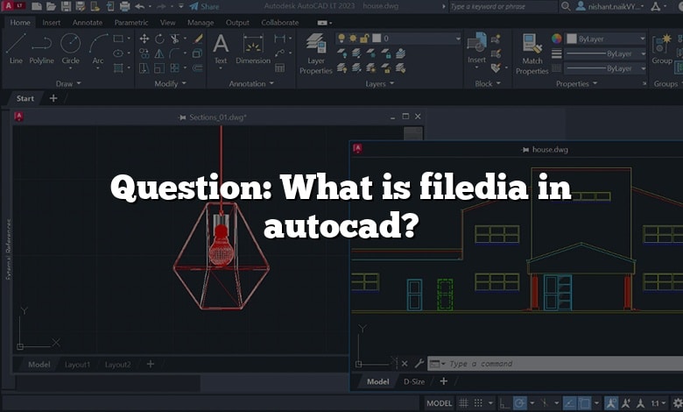Toggle grid display in status bar
This screenshot has width=683, height=412.
463,403
